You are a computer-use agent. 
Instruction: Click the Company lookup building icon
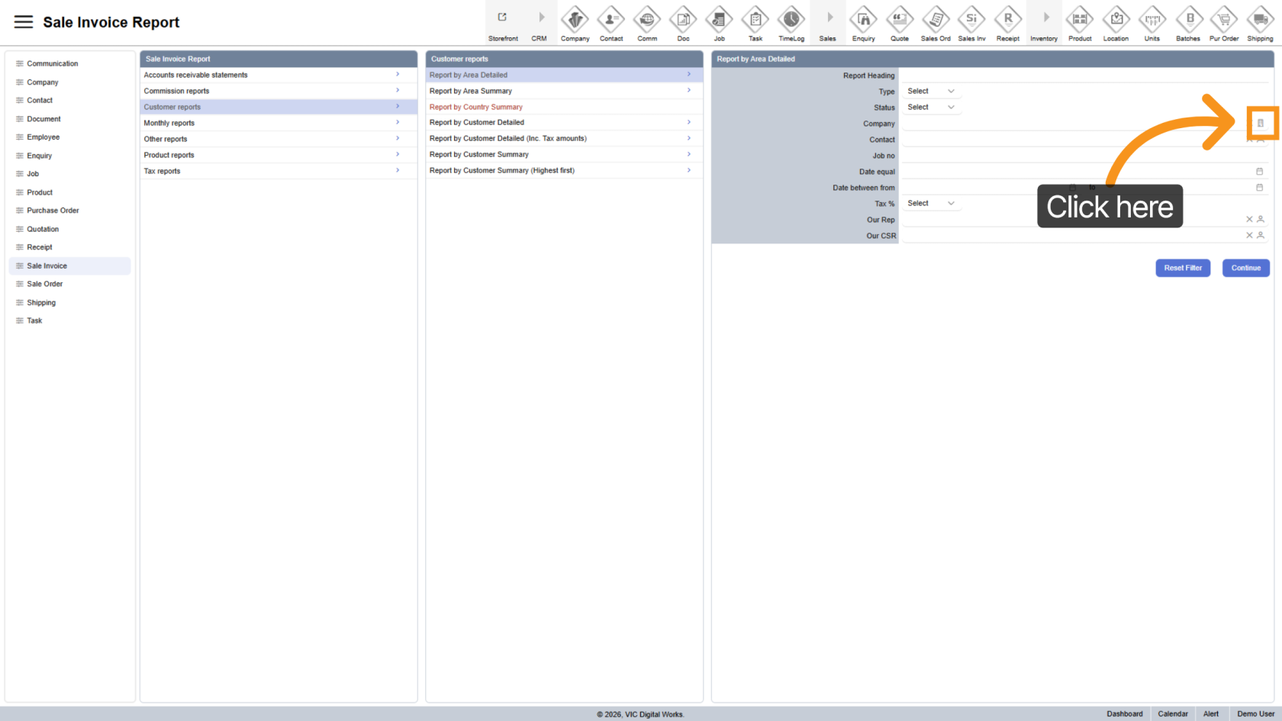click(1261, 124)
